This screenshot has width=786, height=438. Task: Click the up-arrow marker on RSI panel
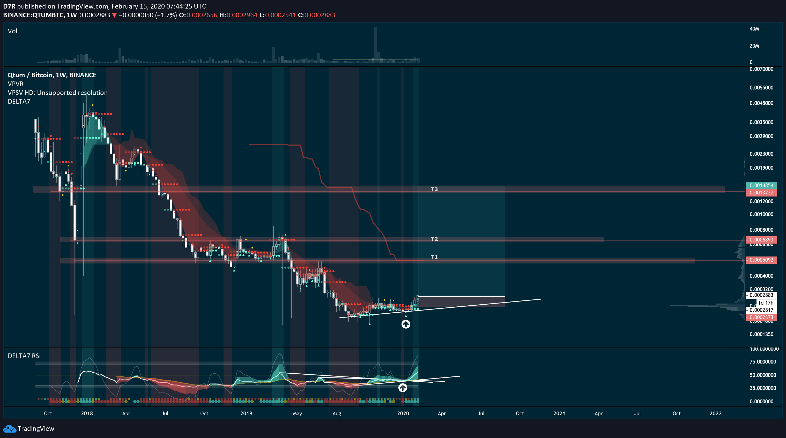pyautogui.click(x=403, y=388)
